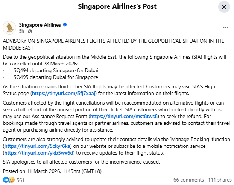Show the 66 comments

click(188, 180)
